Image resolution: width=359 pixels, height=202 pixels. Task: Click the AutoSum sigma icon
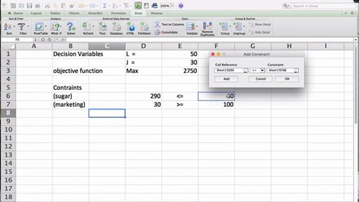[105, 6]
